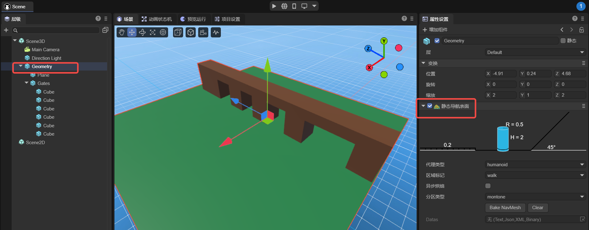
Task: Open the 分区类型 montone dropdown
Action: [x=535, y=197]
